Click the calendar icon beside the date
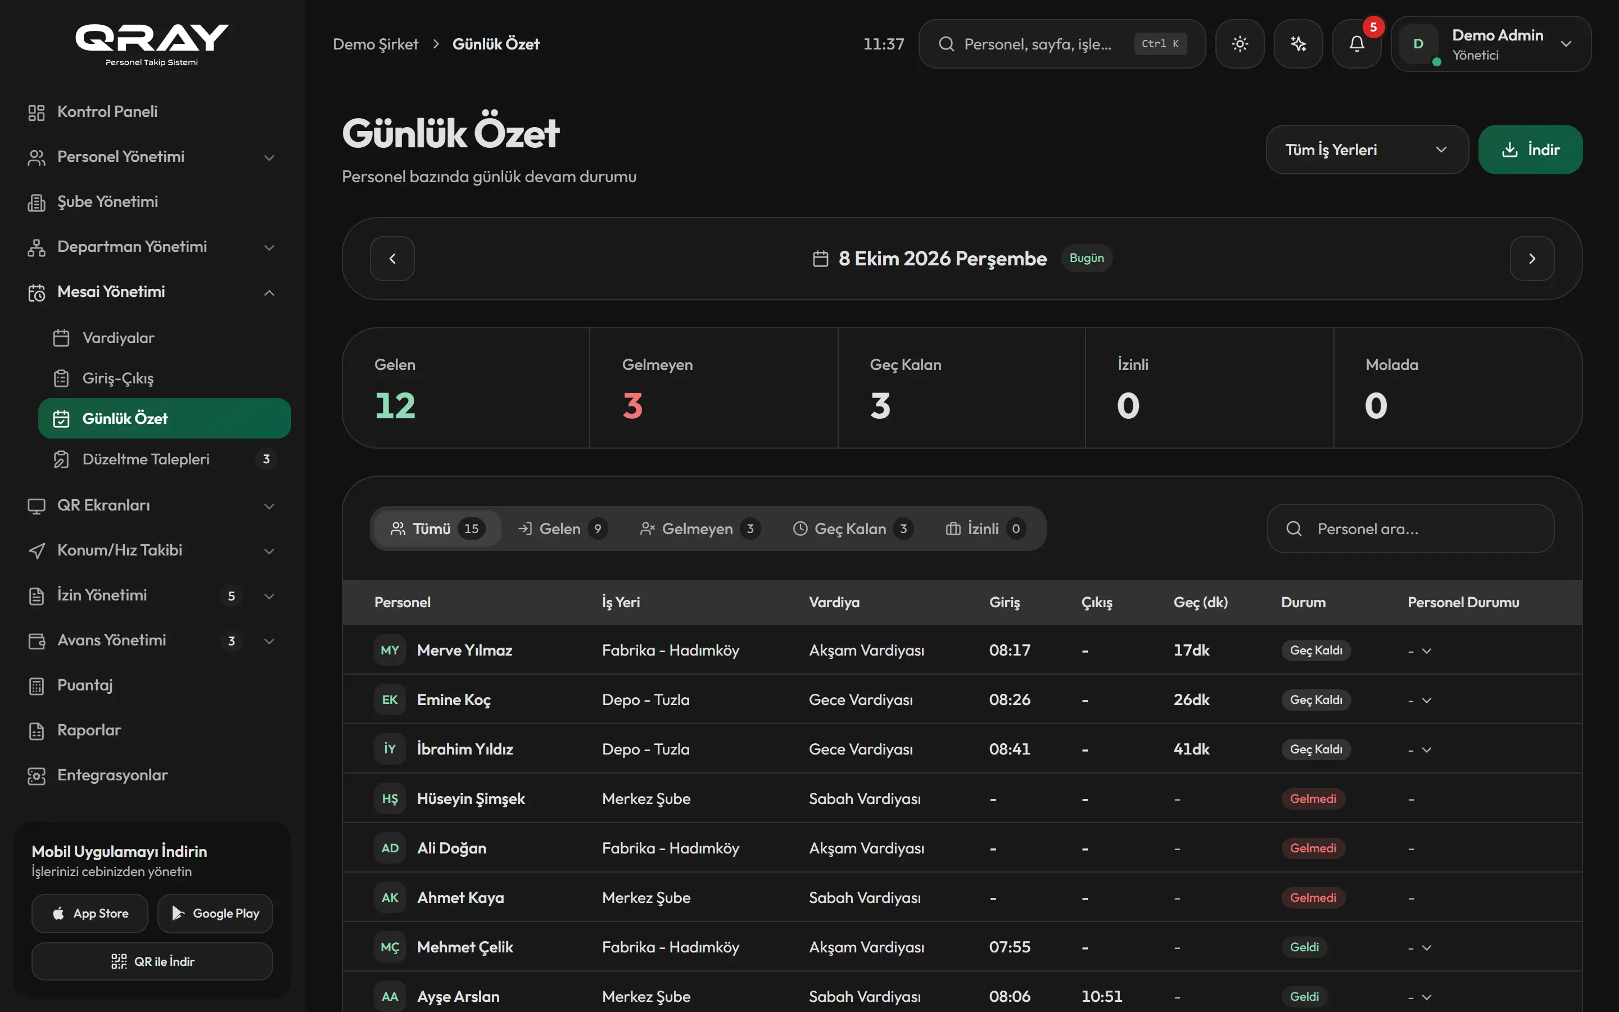This screenshot has height=1012, width=1619. [820, 259]
